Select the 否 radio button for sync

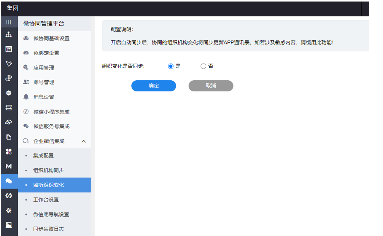pyautogui.click(x=203, y=66)
